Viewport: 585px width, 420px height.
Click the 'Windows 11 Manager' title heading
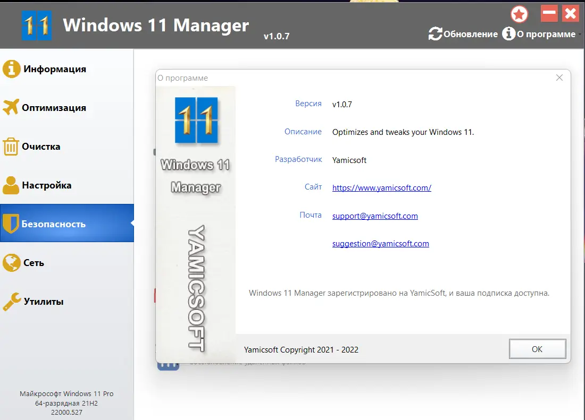click(156, 25)
